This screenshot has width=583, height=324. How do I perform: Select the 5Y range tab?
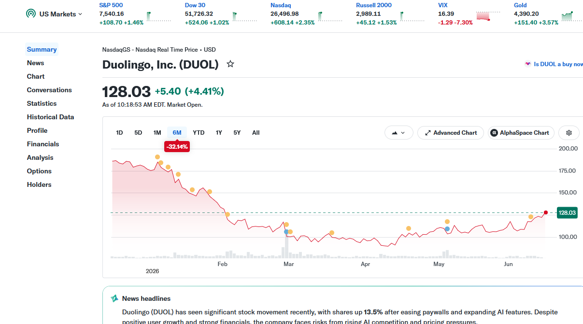(237, 133)
